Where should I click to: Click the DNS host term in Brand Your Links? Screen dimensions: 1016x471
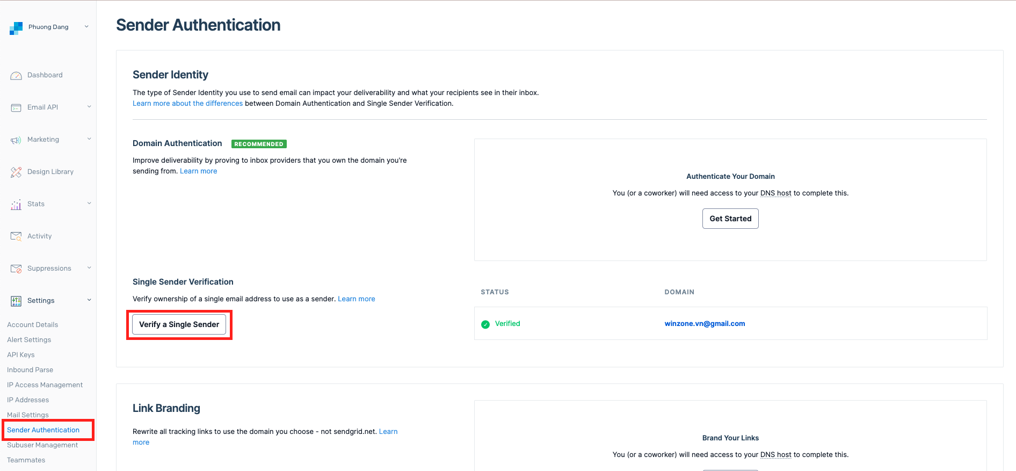[x=776, y=455]
